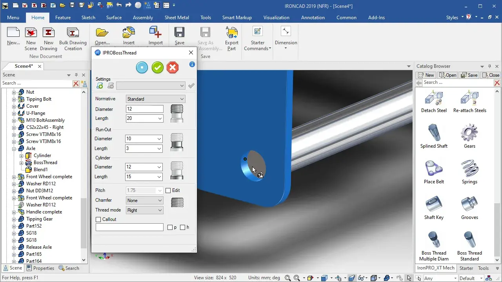The height and width of the screenshot is (282, 502).
Task: Open the Chamfer dropdown
Action: (144, 200)
